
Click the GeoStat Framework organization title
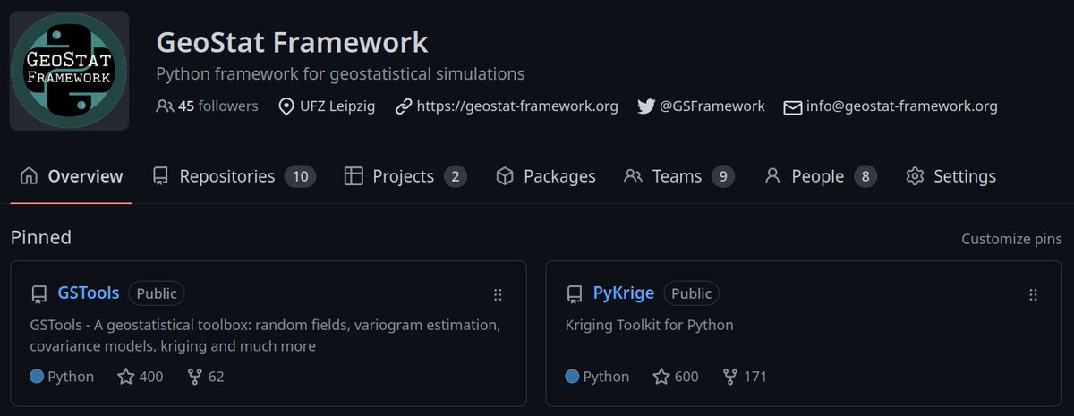pyautogui.click(x=292, y=42)
